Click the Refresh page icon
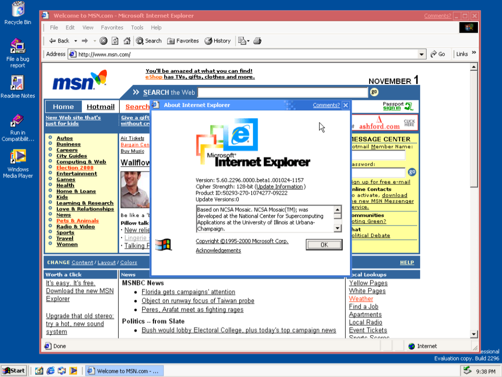This screenshot has height=377, width=502. [x=115, y=41]
